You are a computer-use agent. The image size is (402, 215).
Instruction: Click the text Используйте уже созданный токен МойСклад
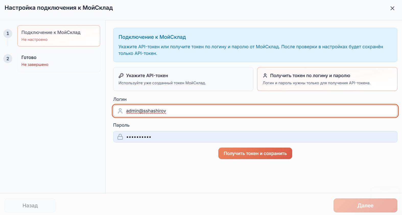click(x=162, y=83)
